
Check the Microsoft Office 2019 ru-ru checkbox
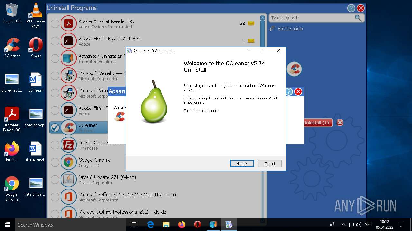55,197
